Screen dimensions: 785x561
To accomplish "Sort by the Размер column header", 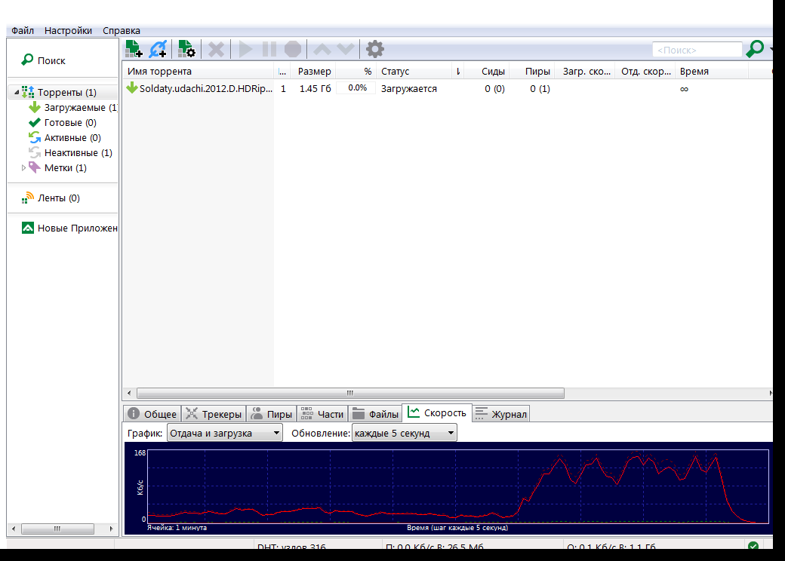I will click(314, 72).
